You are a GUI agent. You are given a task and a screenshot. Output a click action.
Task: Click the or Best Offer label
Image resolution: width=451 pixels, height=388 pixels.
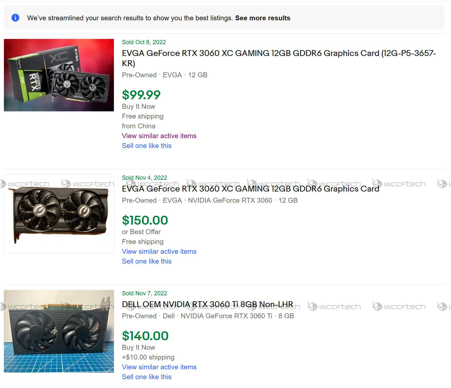coord(141,232)
